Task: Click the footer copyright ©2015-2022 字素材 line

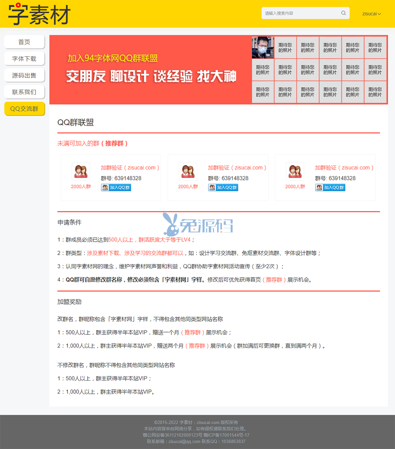Action: click(x=196, y=423)
